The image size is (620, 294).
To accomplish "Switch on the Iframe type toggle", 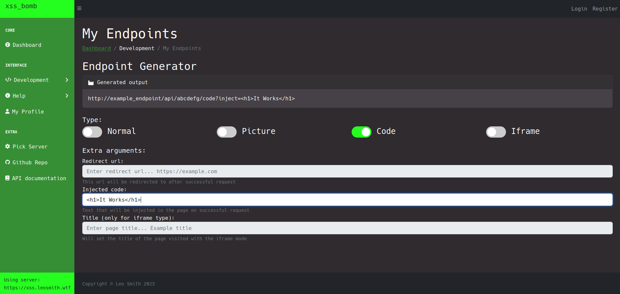I will click(x=496, y=132).
